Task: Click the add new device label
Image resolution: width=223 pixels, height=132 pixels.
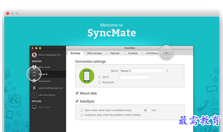Action: [47, 95]
